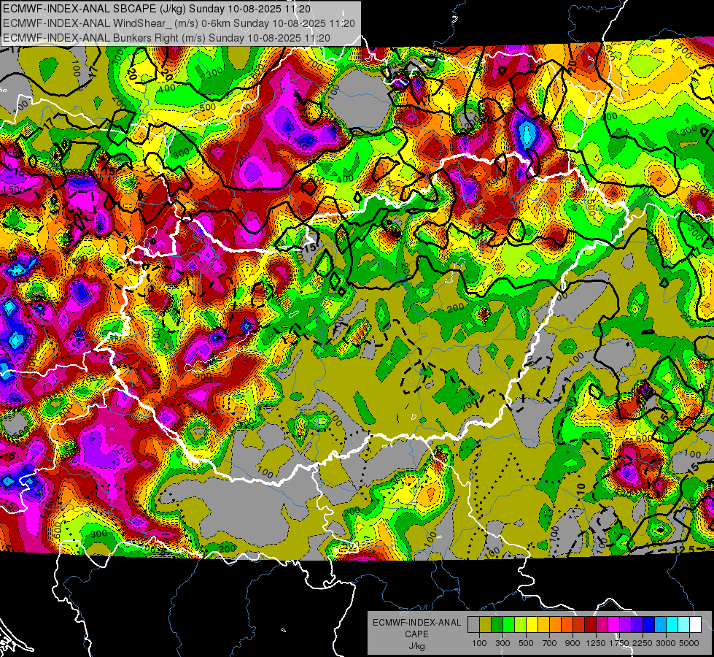714x657 pixels.
Task: Click the magenta legend swatch before 1750
Action: [614, 625]
